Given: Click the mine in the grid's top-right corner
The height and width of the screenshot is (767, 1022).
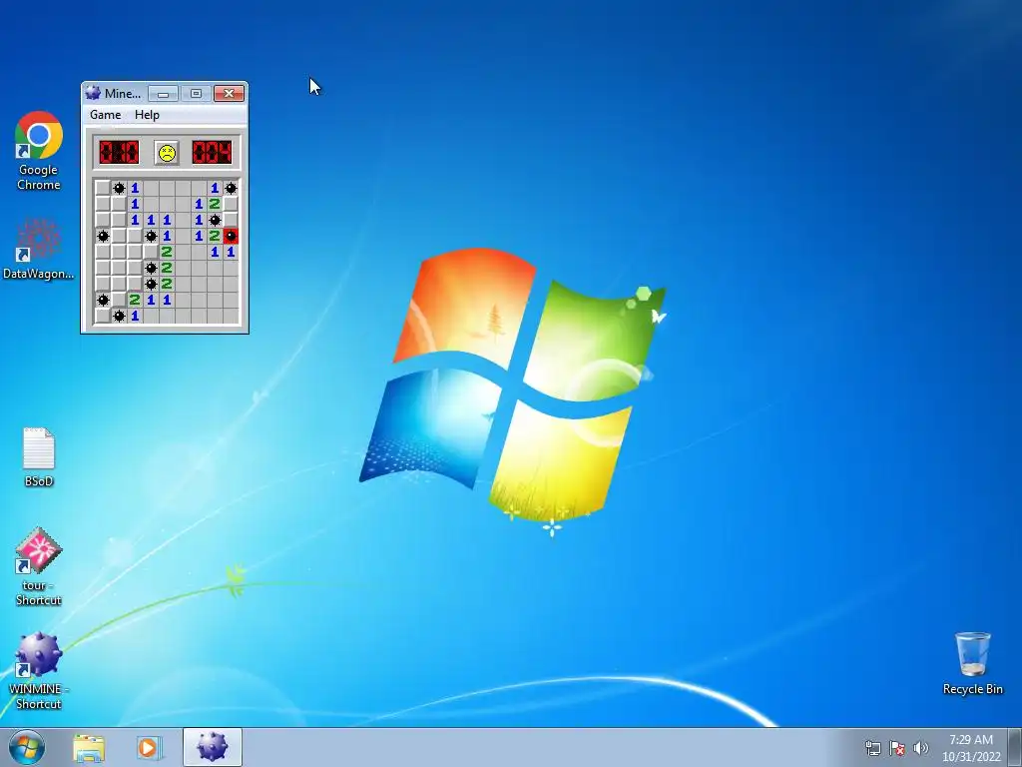Looking at the screenshot, I should (231, 189).
